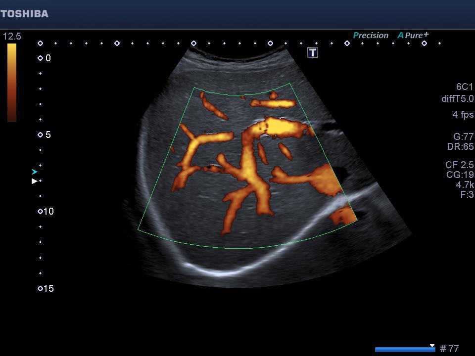Click the cyan focus arrowhead marker
Image resolution: width=475 pixels, height=356 pixels.
coord(35,172)
